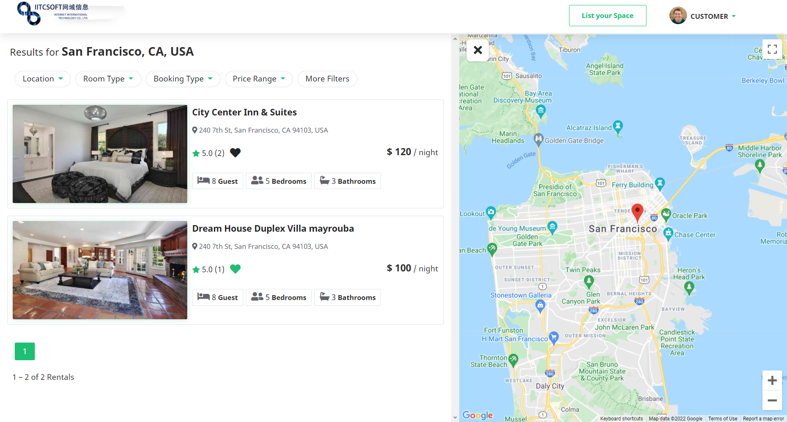Expand the Room Type dropdown
This screenshot has width=787, height=422.
108,79
